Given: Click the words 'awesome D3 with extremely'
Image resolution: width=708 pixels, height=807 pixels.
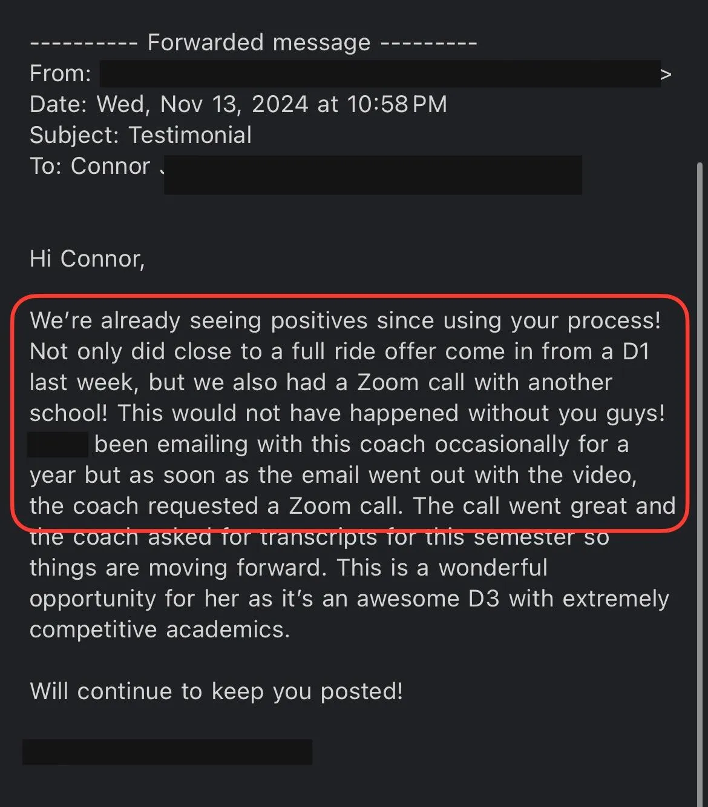Looking at the screenshot, I should coord(513,599).
